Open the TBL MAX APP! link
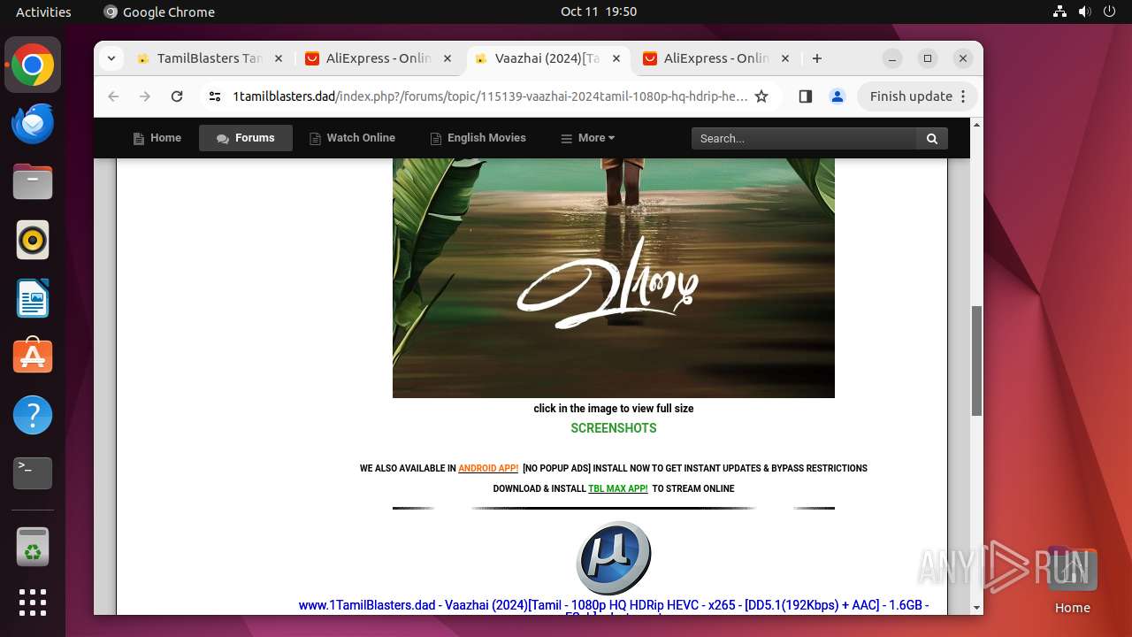Screen dimensions: 1132x637 (618, 488)
